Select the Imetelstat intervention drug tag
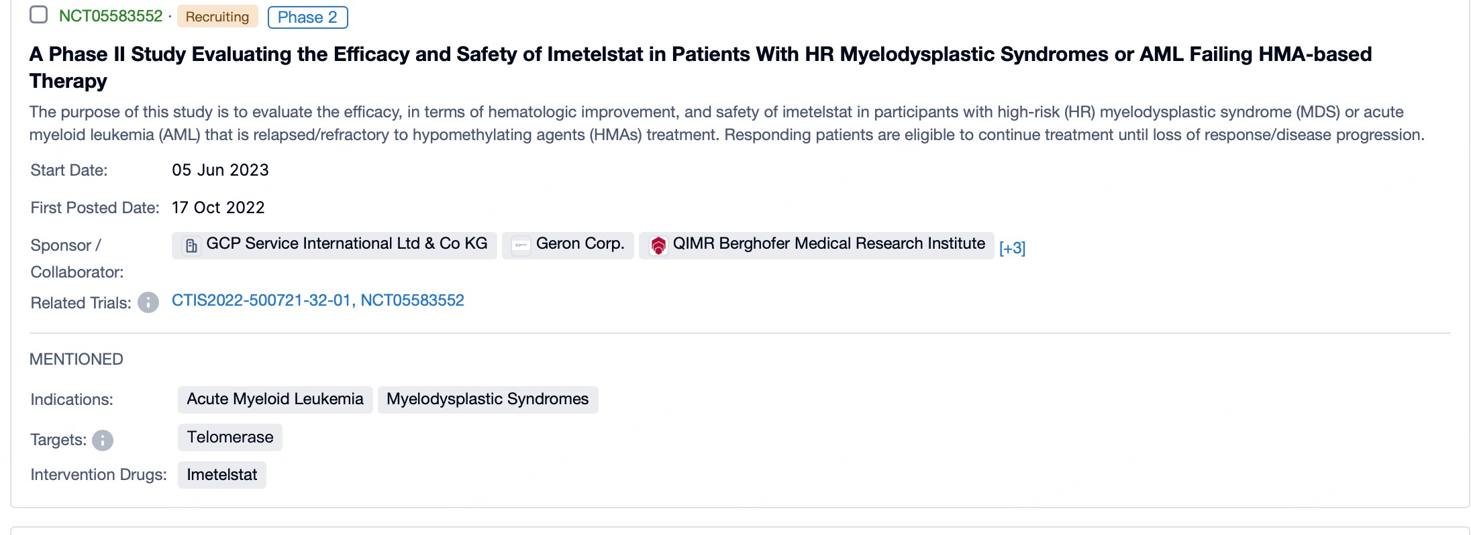 click(222, 475)
